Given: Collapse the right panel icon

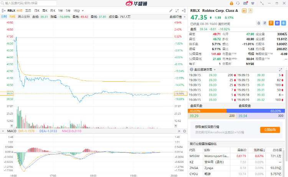Looking at the screenshot, I should (x=184, y=11).
